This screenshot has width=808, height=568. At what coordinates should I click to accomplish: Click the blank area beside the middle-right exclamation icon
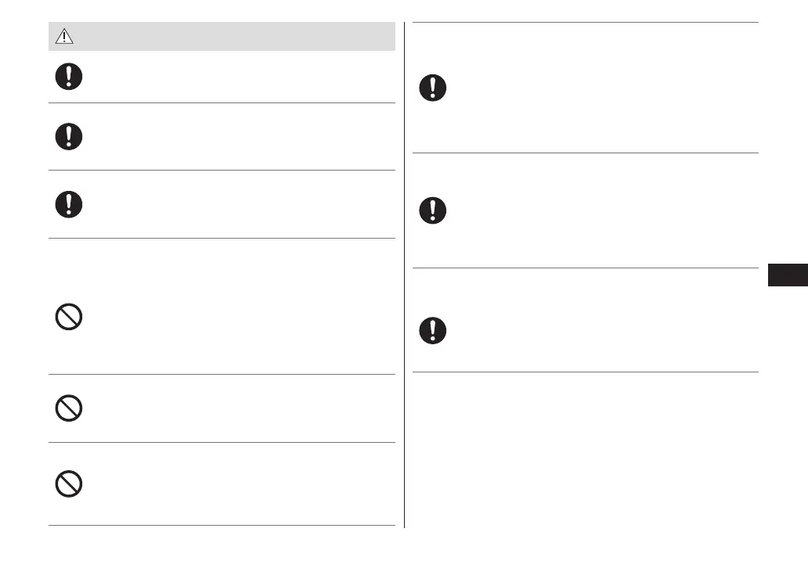tap(595, 210)
